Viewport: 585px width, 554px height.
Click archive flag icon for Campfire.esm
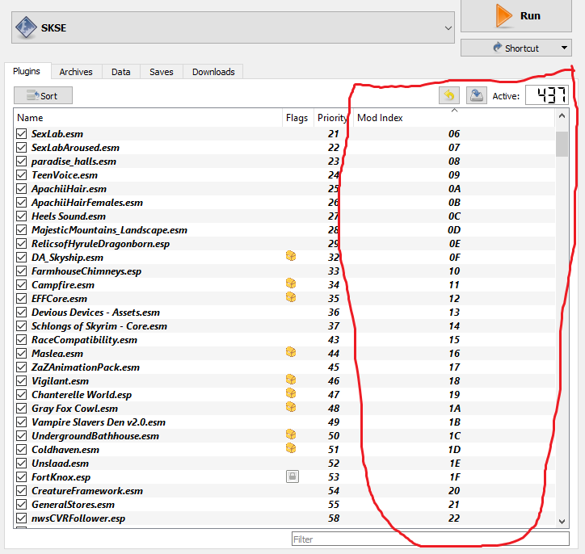[291, 283]
